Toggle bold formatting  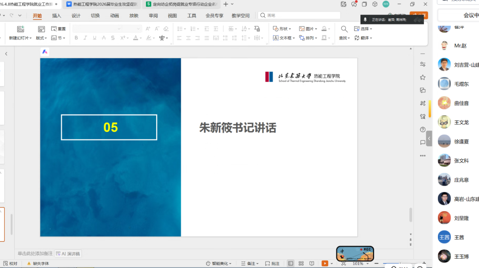[x=76, y=38]
